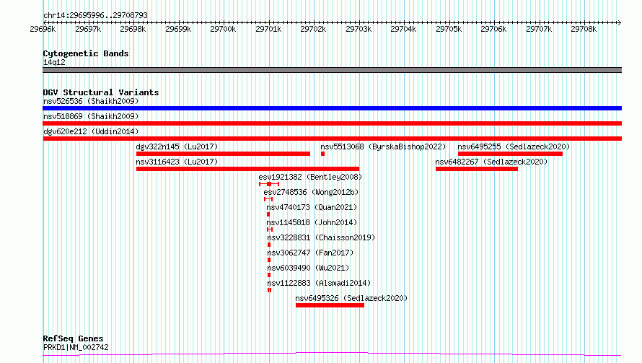Click the esv1921382 variant glyph
Image resolution: width=642 pixels, height=363 pixels.
(x=269, y=184)
